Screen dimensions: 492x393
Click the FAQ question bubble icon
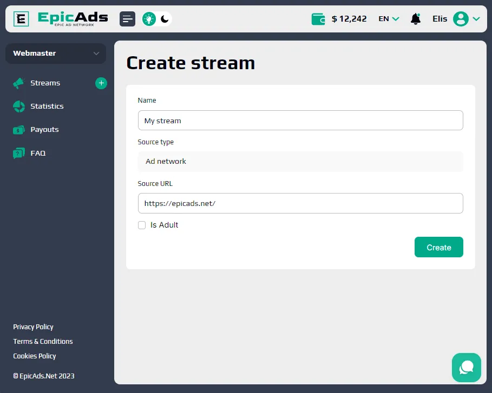coord(19,153)
